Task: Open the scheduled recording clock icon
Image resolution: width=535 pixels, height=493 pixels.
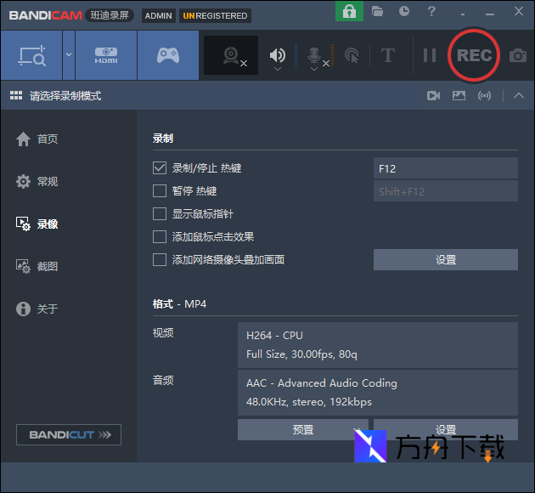Action: [404, 11]
